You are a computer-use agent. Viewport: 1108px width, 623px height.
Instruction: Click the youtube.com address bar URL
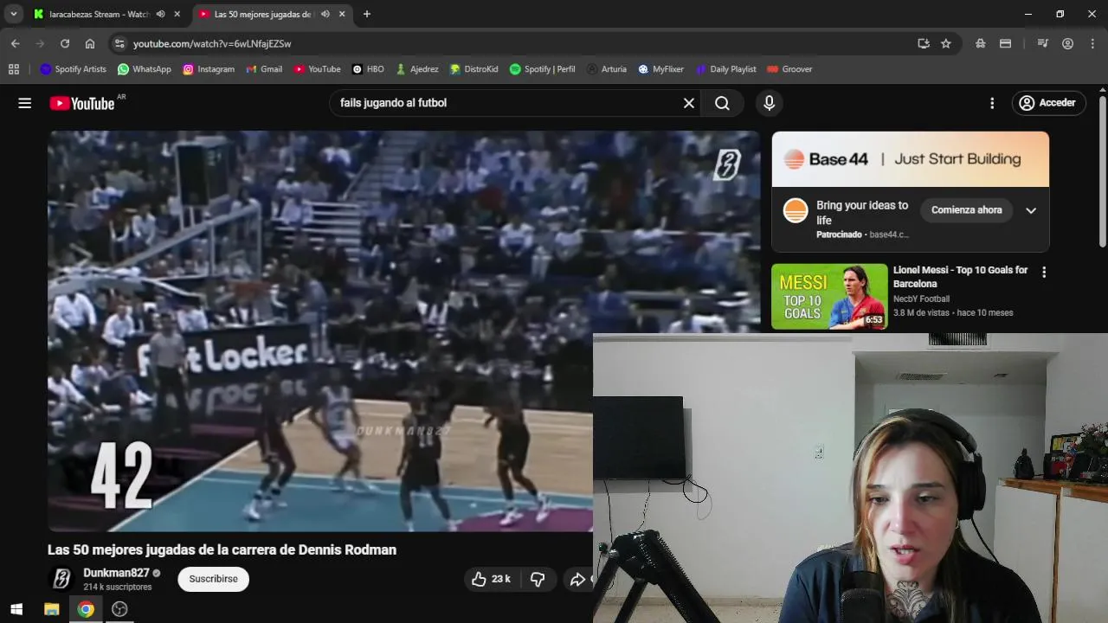[212, 43]
